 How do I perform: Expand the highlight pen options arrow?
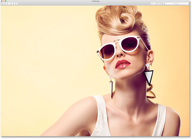point(155,4)
